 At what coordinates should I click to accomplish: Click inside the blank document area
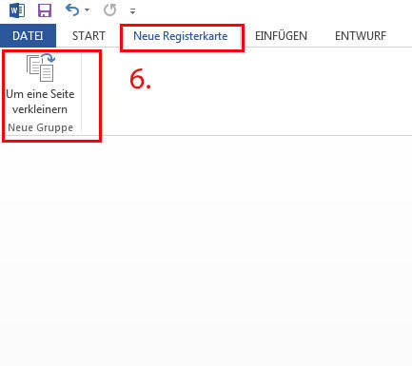click(x=206, y=250)
